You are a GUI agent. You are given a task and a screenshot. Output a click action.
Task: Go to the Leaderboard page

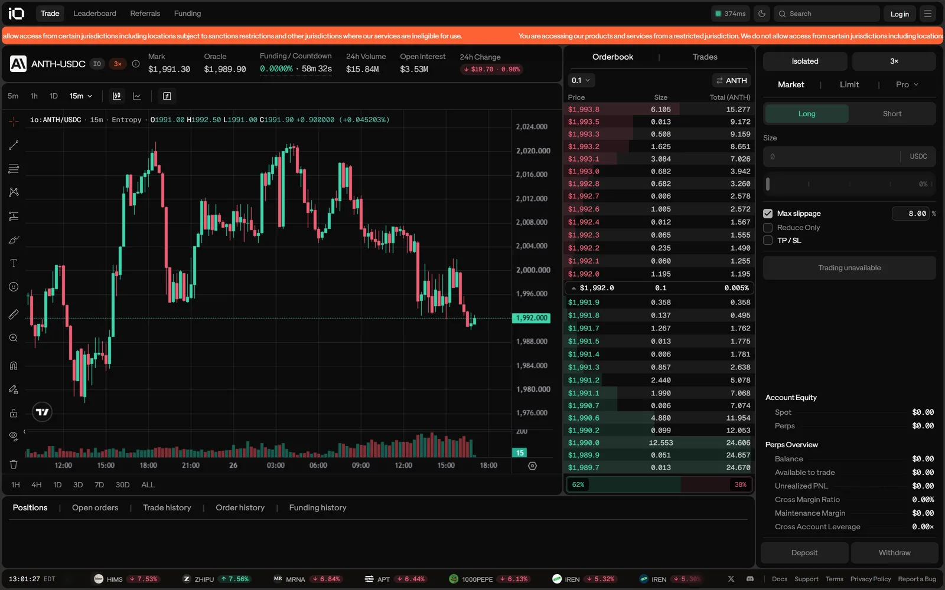(94, 14)
